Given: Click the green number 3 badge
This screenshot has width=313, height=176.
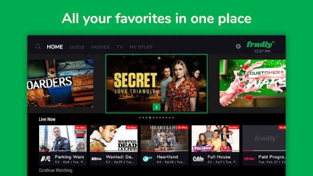Looking at the screenshot, I should 156,107.
